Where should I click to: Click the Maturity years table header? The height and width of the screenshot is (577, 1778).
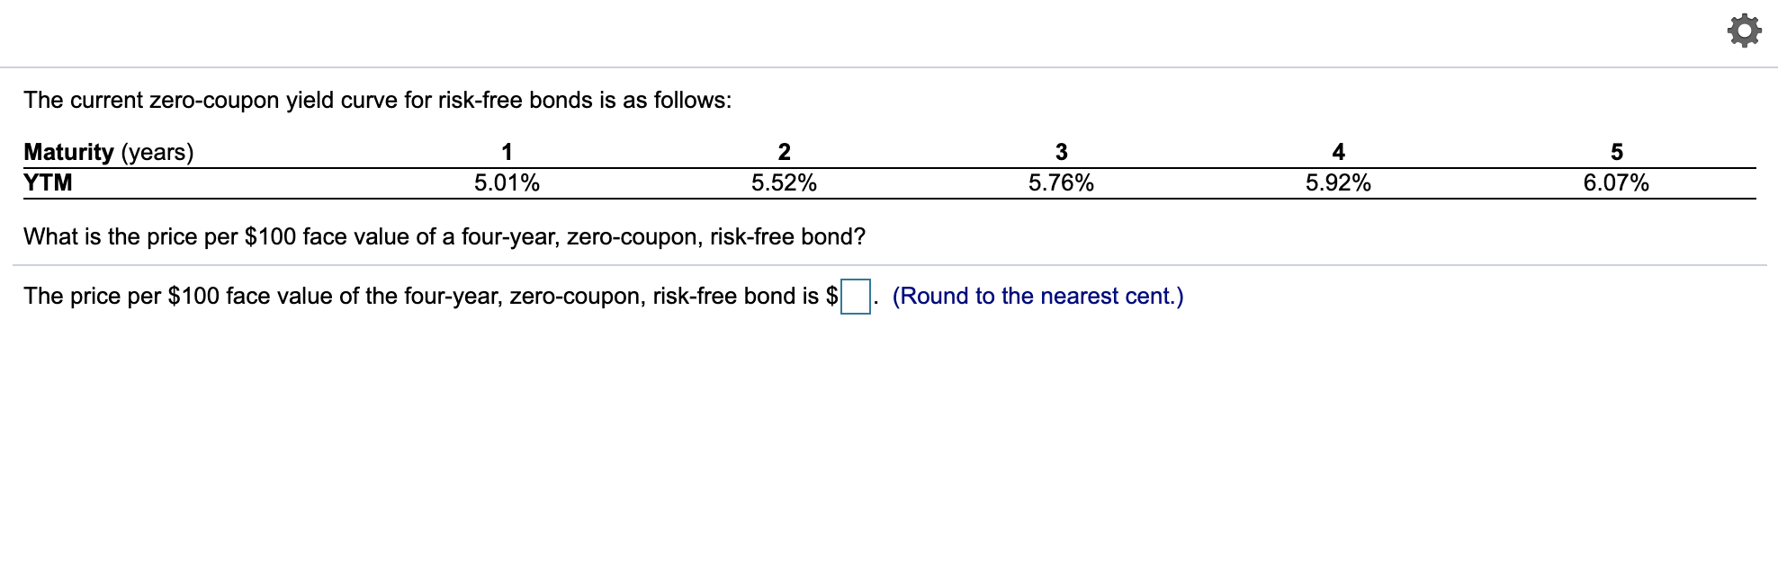[108, 153]
